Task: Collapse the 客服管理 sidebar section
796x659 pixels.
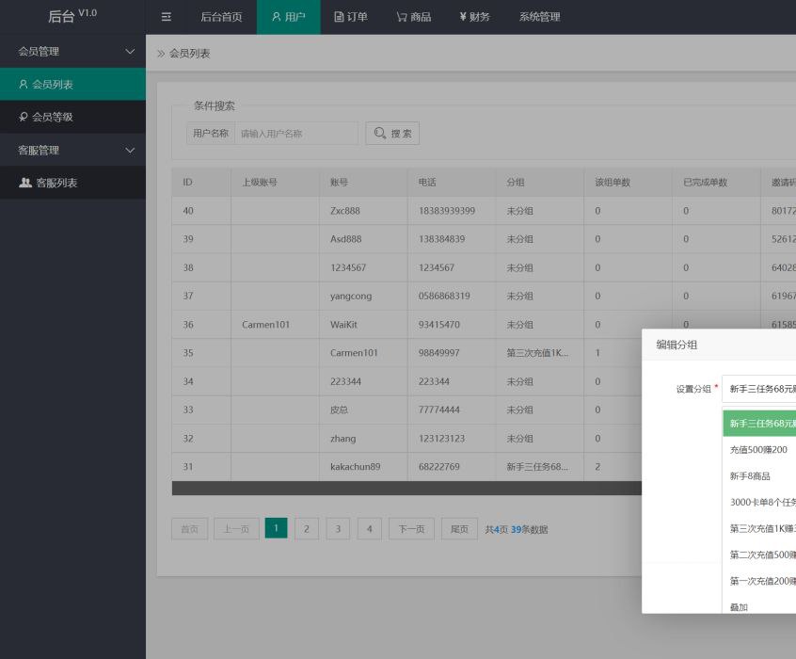Action: tap(130, 150)
